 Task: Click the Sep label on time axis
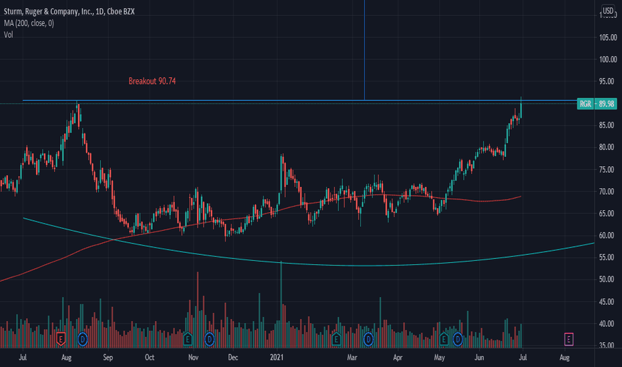coord(108,358)
